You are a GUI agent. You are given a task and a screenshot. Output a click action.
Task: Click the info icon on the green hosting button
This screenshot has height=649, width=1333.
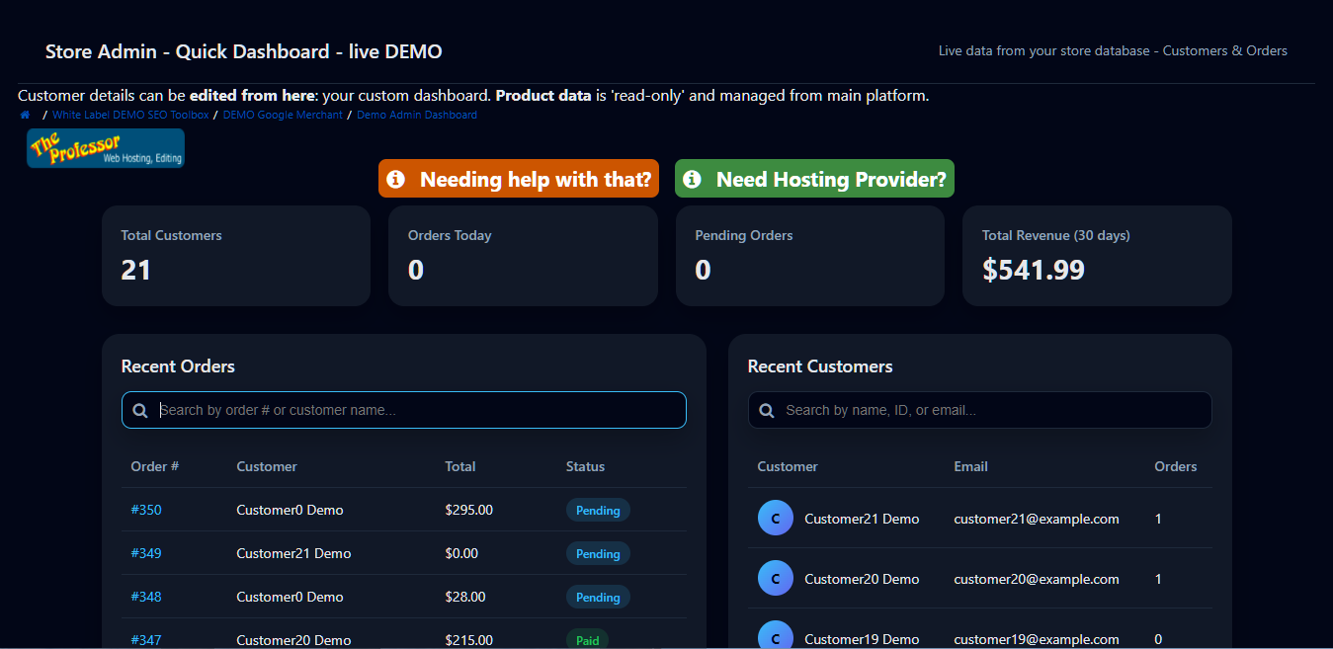click(692, 179)
